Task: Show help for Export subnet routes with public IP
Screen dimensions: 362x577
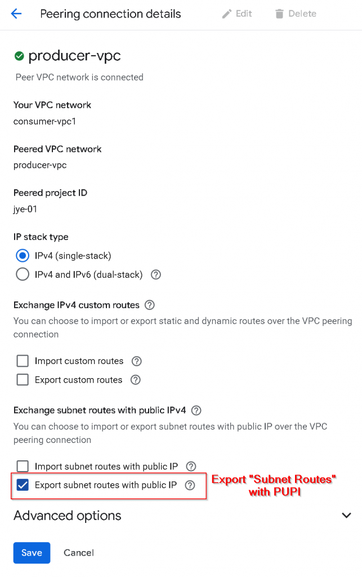Action: 190,485
